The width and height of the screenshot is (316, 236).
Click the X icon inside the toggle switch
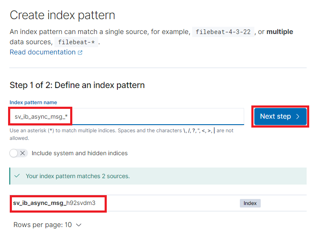pos(23,153)
